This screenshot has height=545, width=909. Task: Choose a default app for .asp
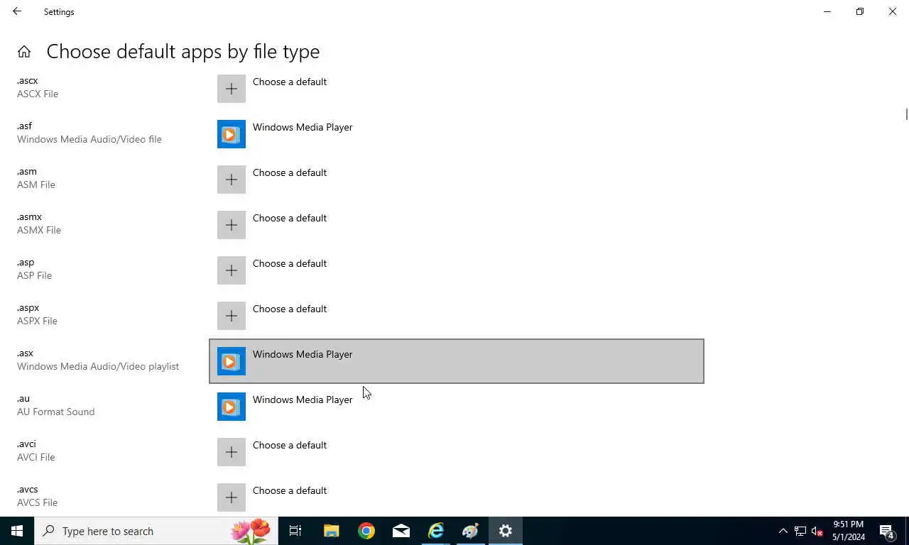457,270
